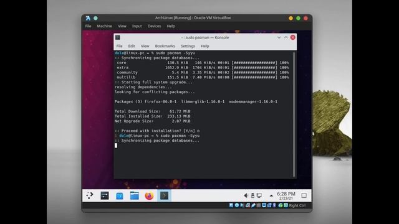Open Konsole Edit menu

pos(132,46)
